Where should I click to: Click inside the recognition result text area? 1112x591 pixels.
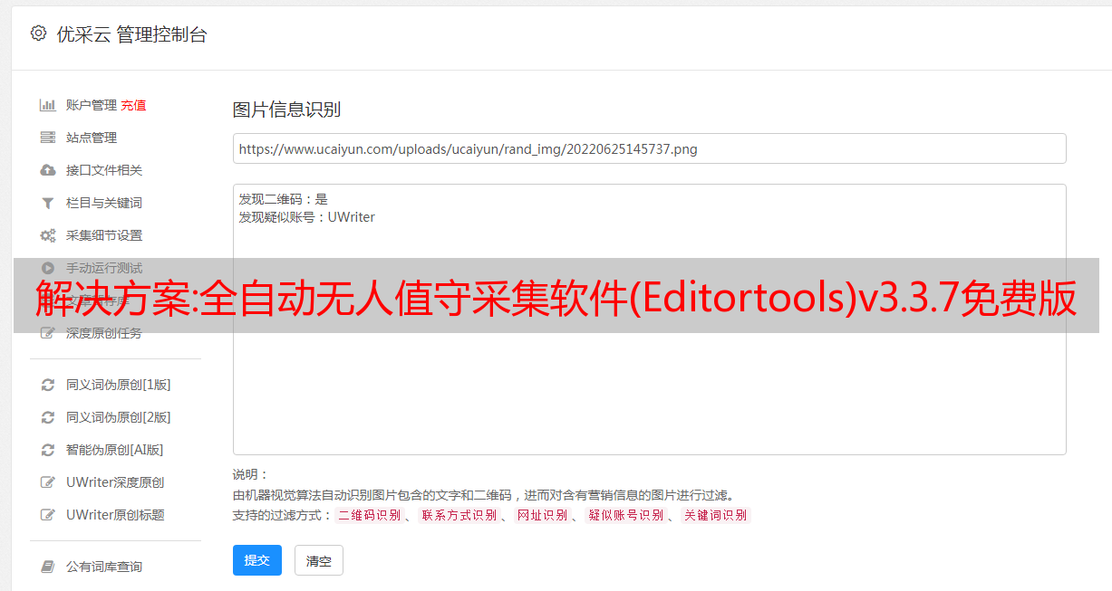click(x=649, y=319)
